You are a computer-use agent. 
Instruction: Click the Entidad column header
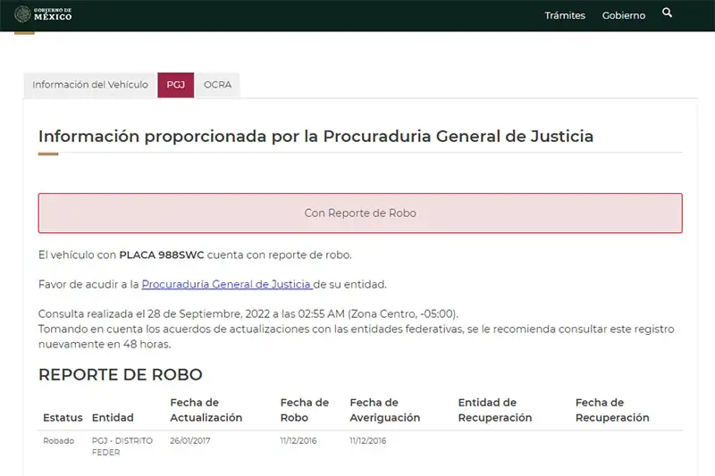[113, 417]
